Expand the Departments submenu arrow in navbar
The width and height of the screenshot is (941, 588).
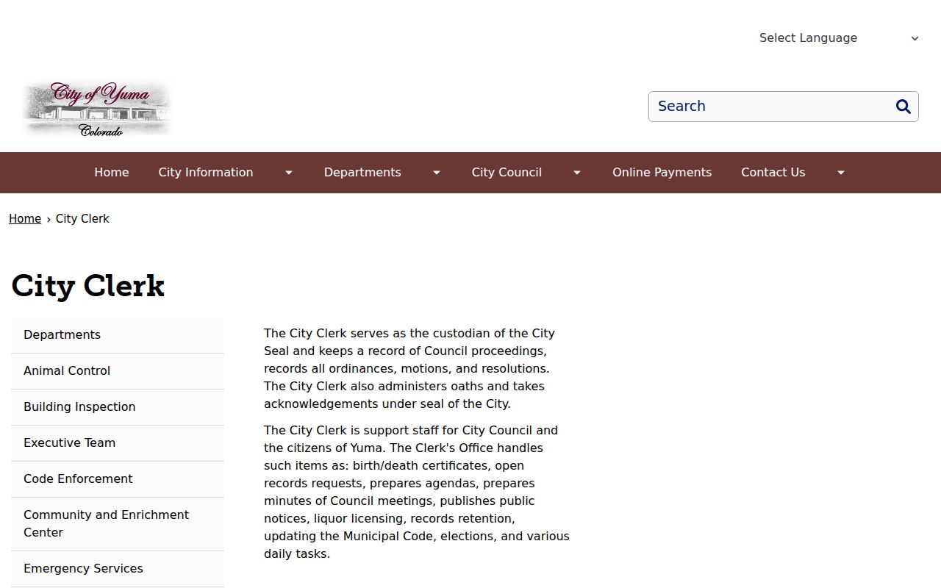click(x=437, y=173)
